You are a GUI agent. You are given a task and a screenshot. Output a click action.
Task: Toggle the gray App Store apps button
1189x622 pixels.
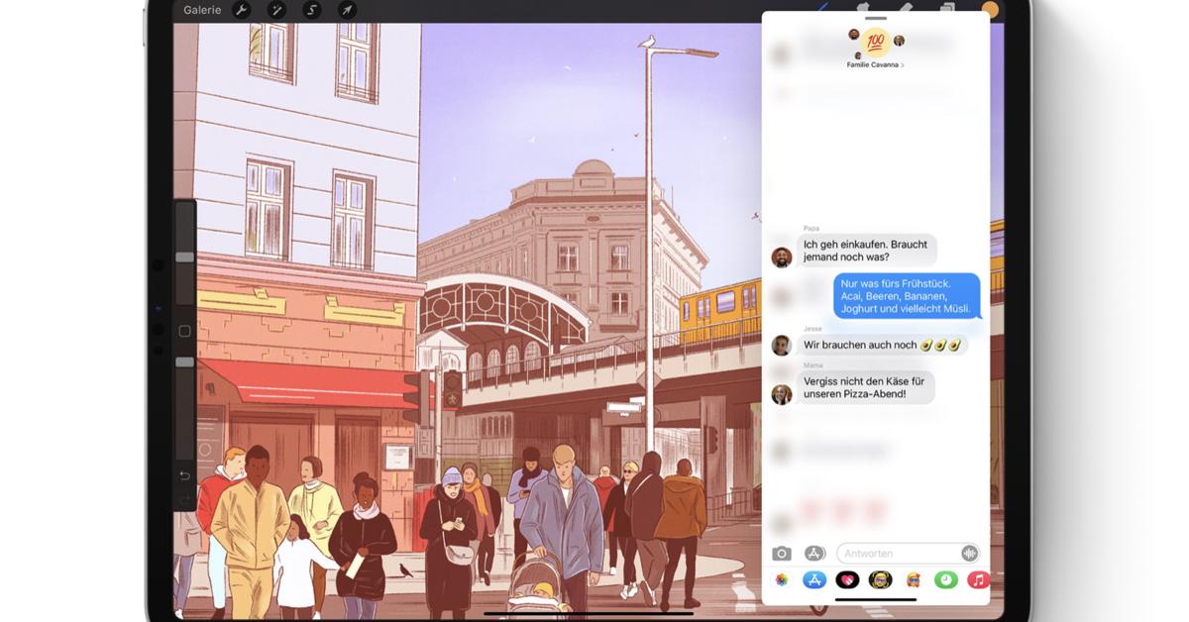click(x=814, y=554)
